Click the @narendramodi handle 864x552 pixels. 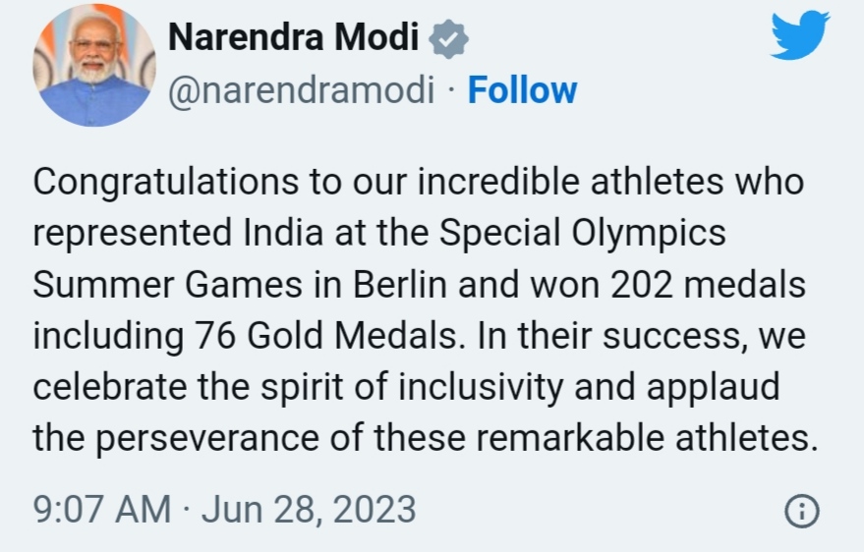point(302,90)
